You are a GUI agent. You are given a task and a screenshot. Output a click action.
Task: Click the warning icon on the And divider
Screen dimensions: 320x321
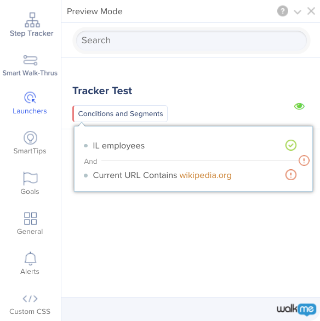[x=304, y=160]
